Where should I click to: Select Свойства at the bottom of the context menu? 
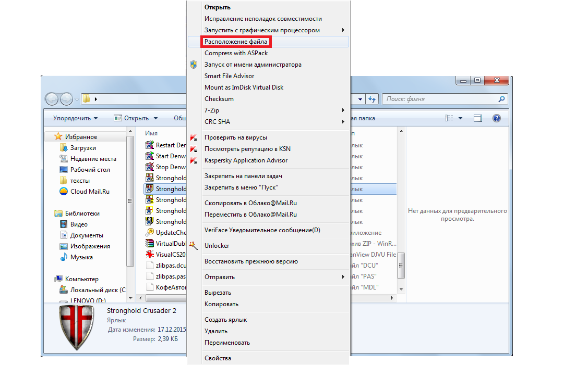(218, 358)
